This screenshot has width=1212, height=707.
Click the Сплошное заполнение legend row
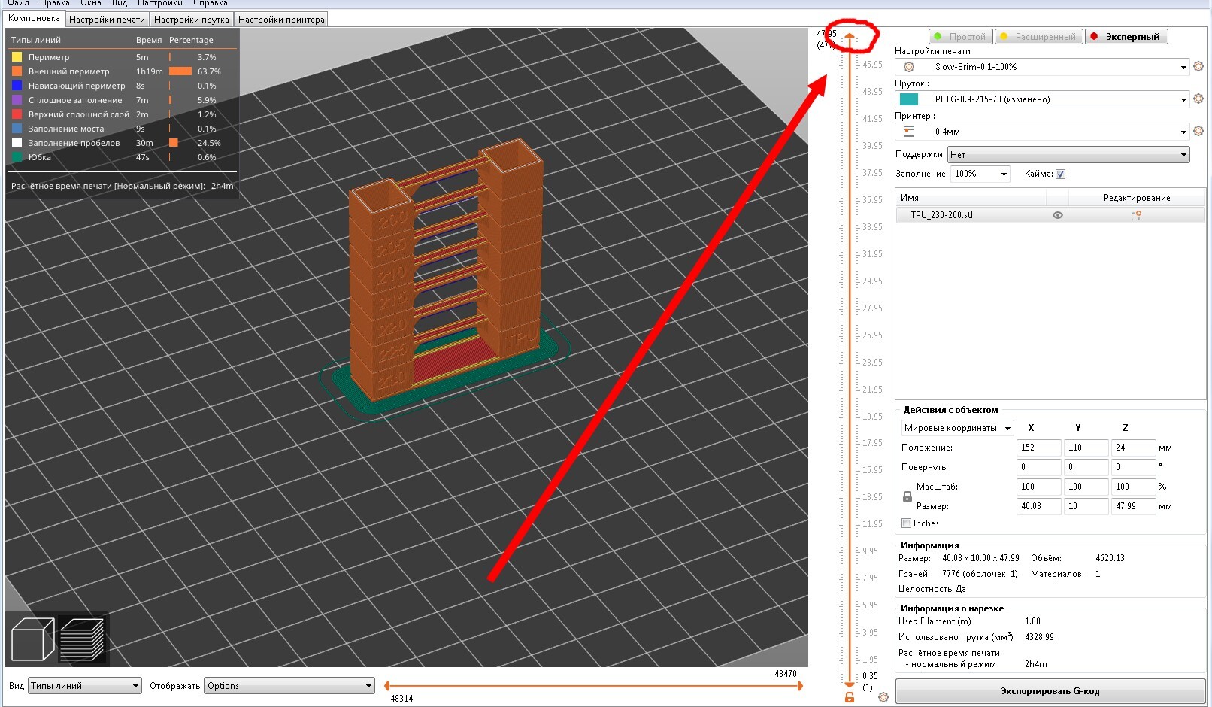(x=123, y=100)
